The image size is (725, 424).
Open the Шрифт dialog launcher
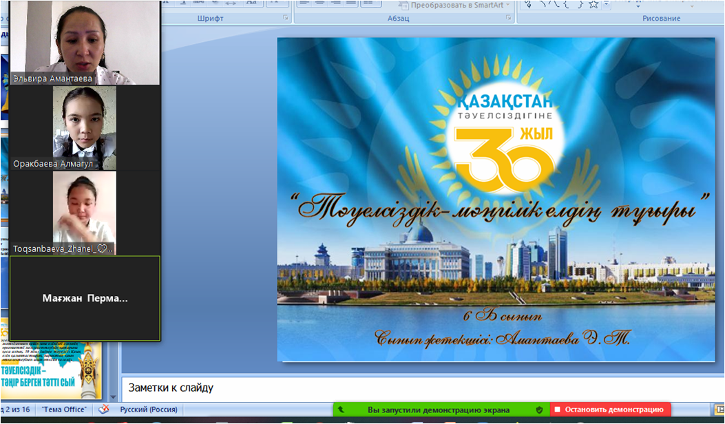point(286,19)
